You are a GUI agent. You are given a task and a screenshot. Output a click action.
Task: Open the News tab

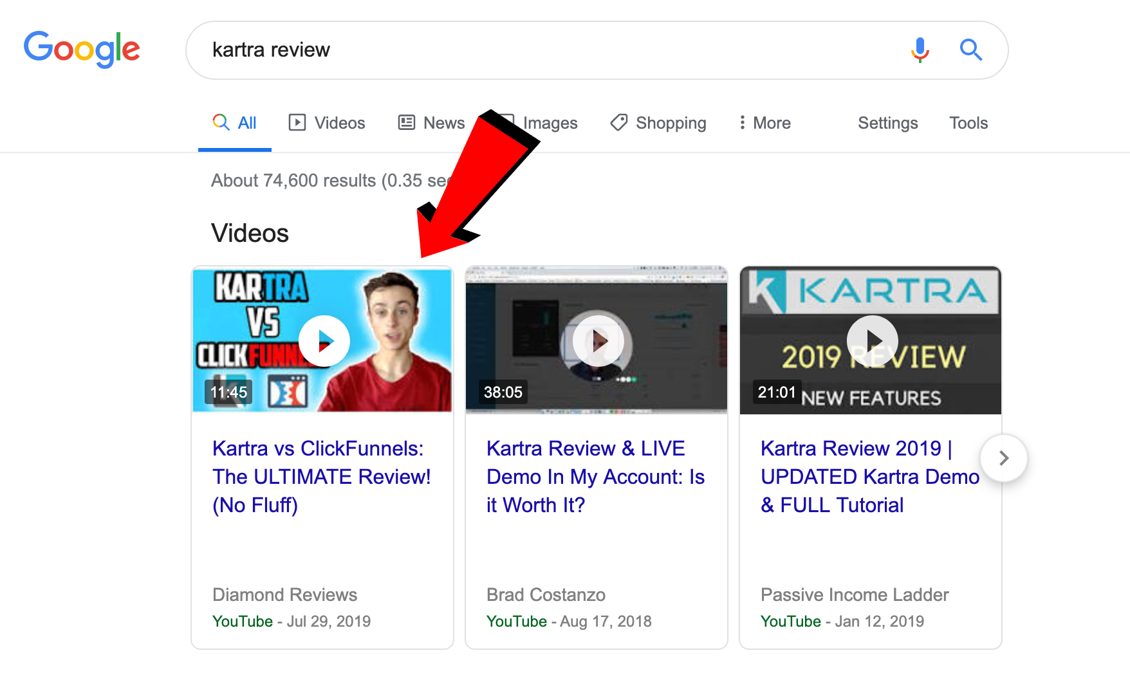tap(431, 123)
